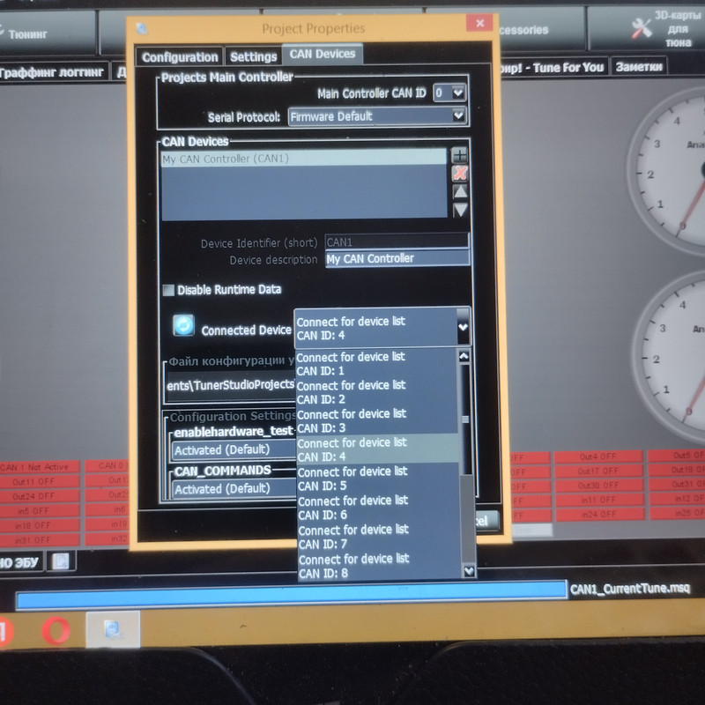Viewport: 705px width, 705px height.
Task: Click CAN 1 Not Active status indicator
Action: tap(40, 467)
